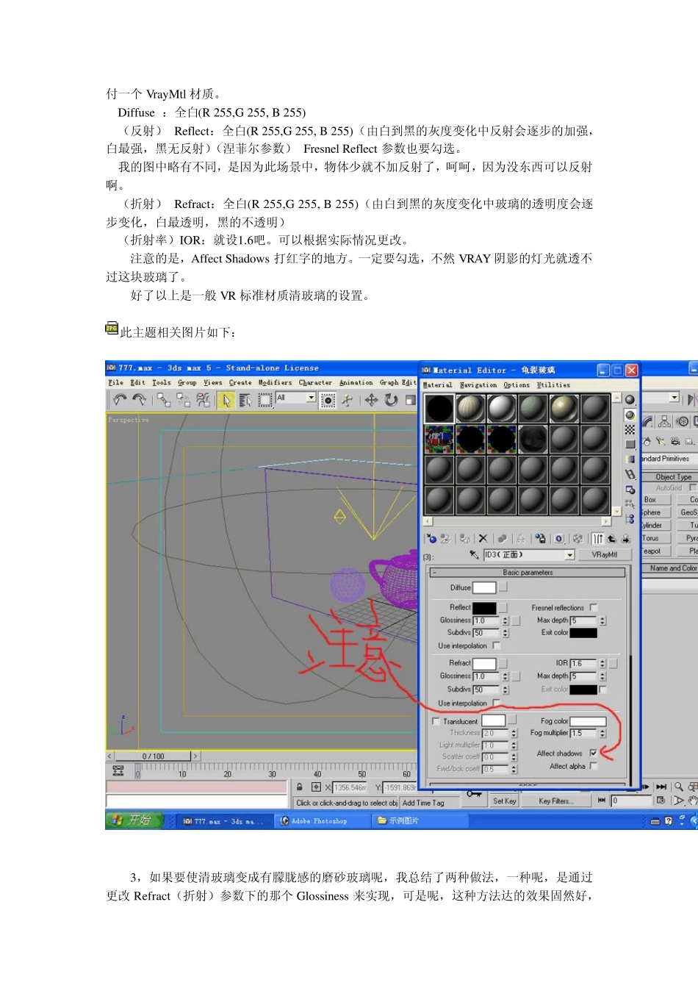Enable the Affect alpha checkbox

pyautogui.click(x=593, y=767)
